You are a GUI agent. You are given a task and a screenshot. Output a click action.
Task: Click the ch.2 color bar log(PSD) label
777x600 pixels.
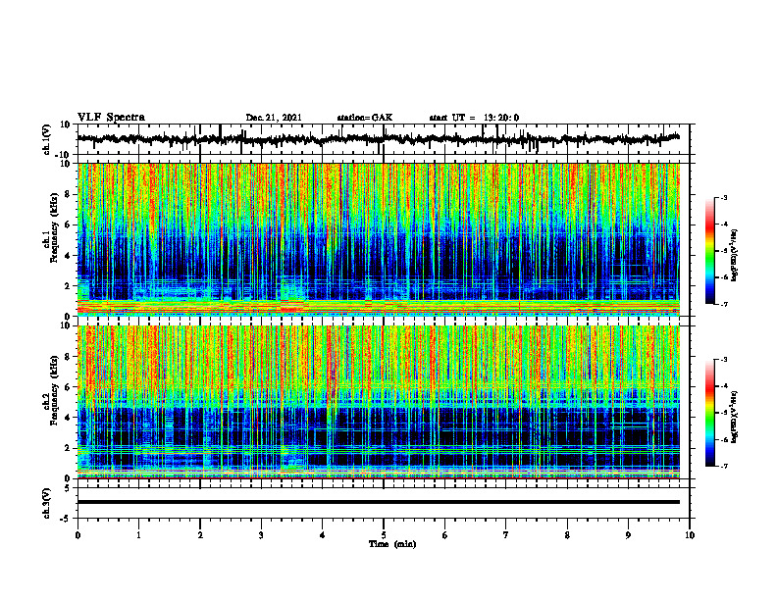click(x=735, y=417)
